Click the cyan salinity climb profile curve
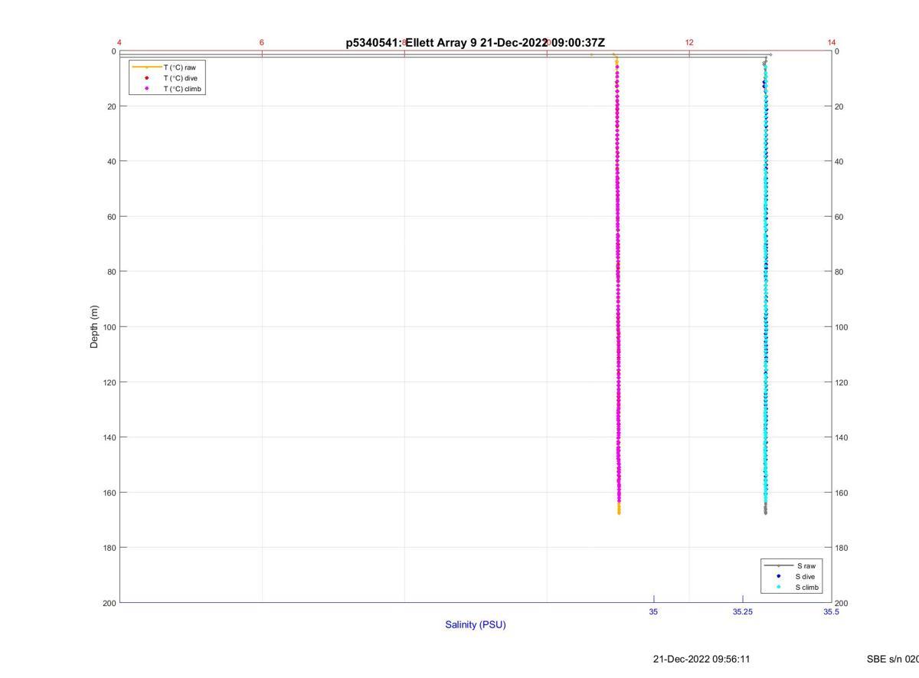 765,283
